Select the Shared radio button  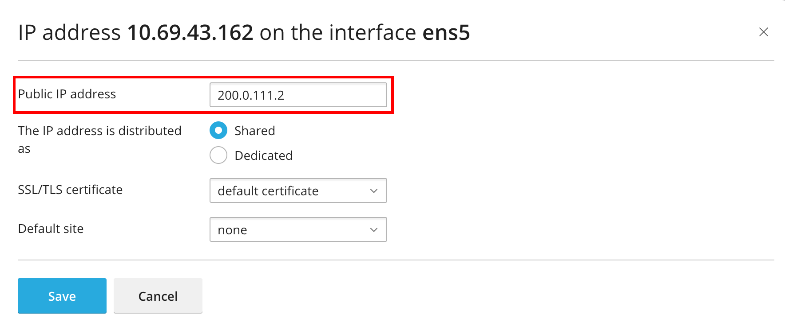(x=218, y=131)
